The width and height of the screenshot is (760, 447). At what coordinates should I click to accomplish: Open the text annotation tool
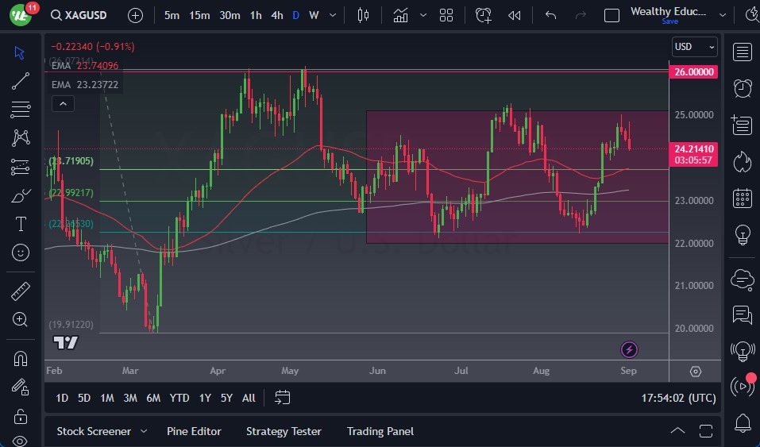pyautogui.click(x=21, y=225)
